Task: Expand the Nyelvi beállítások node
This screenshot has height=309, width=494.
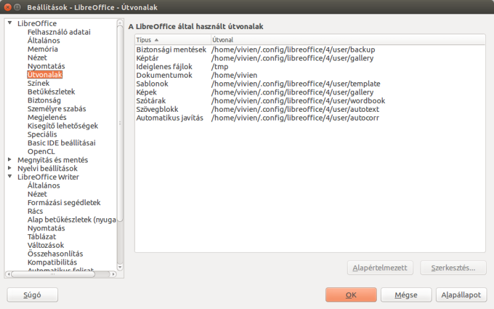Action: click(10, 168)
